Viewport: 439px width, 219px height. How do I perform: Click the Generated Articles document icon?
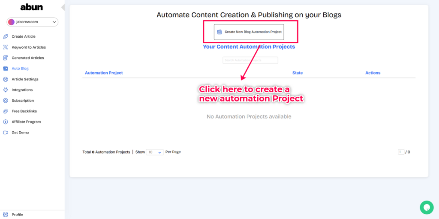pos(5,58)
